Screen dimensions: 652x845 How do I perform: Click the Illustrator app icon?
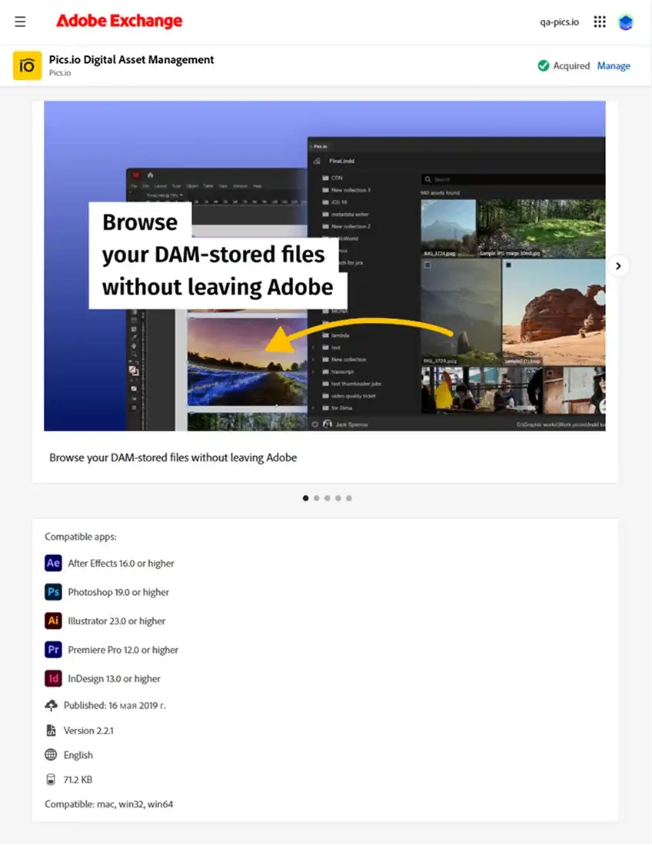pyautogui.click(x=53, y=620)
